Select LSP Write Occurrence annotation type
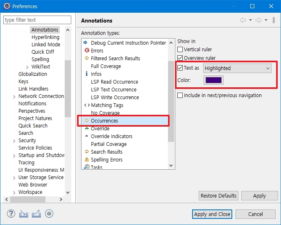The width and height of the screenshot is (281, 225). point(115,98)
